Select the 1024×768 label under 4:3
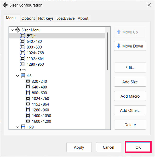155x157 pixels. tap(41, 99)
